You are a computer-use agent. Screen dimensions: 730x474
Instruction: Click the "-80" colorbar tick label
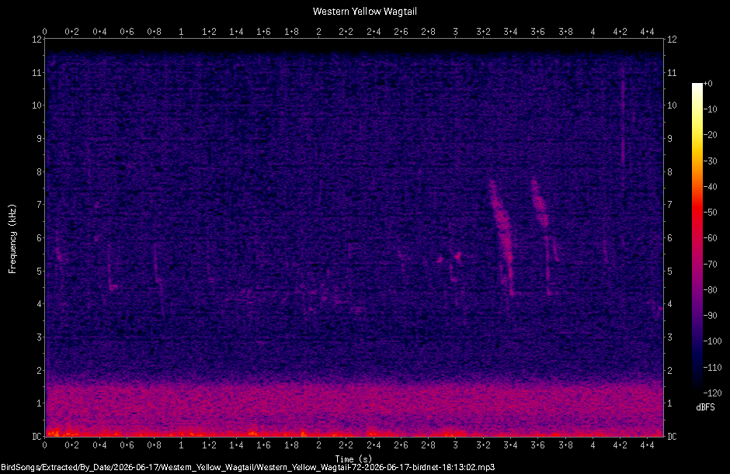click(x=710, y=290)
